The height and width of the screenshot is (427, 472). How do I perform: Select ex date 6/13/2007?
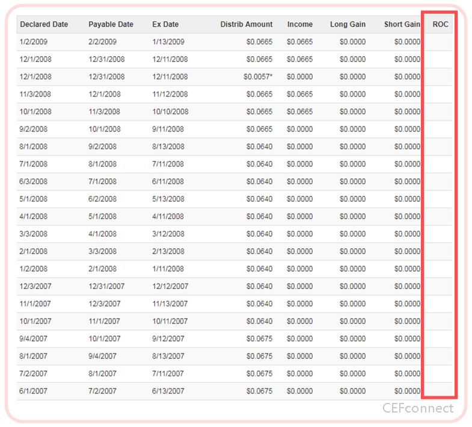[x=168, y=391]
